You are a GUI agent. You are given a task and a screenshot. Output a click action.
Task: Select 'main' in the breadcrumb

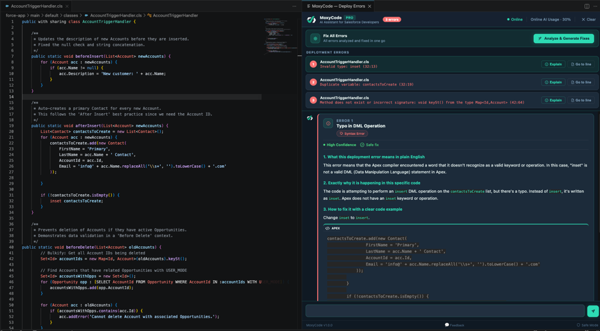tap(35, 15)
